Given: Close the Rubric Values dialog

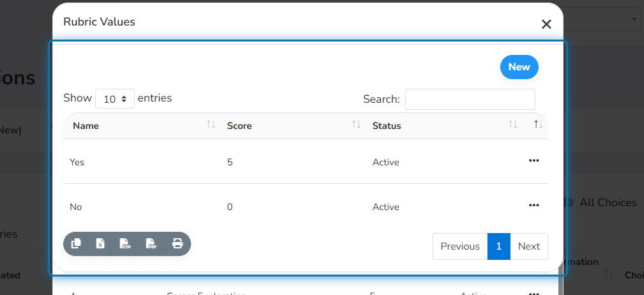Looking at the screenshot, I should point(546,24).
